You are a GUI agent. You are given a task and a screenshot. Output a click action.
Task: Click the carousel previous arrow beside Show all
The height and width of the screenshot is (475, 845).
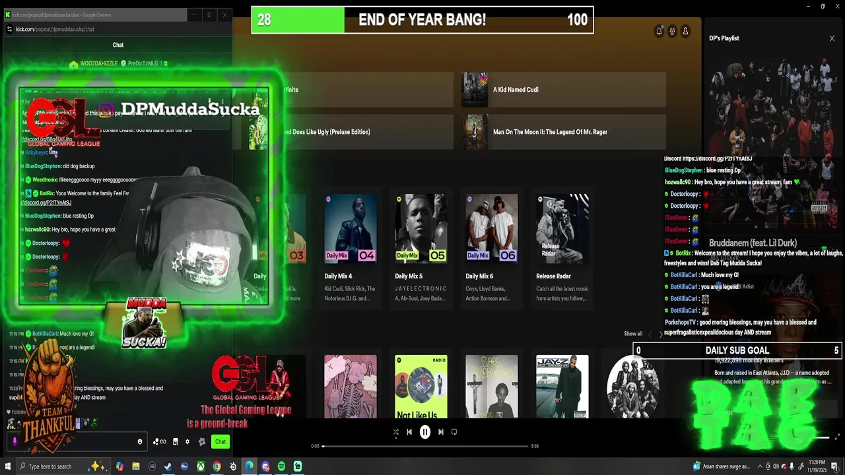point(650,334)
